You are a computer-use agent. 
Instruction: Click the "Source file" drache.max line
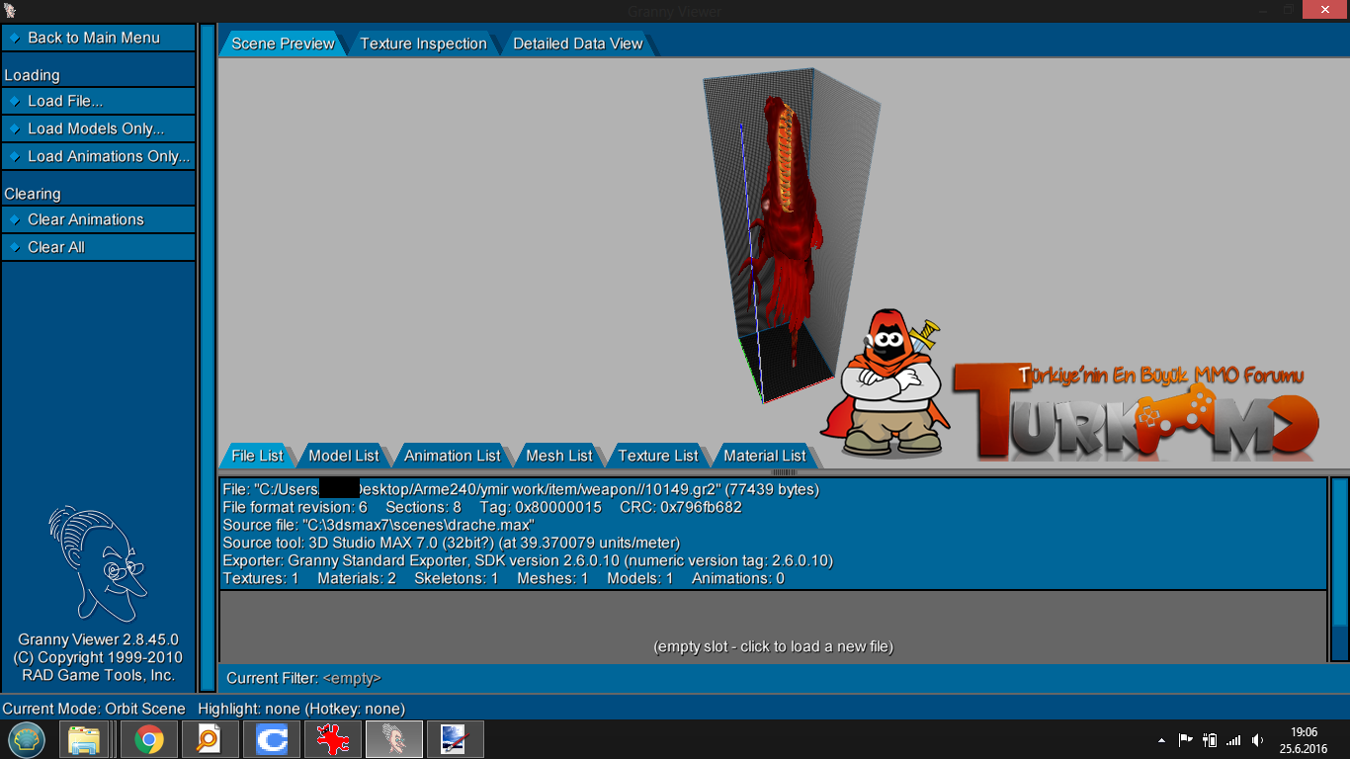click(379, 525)
